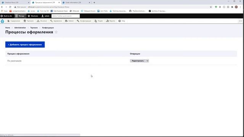This screenshot has width=244, height=137.
Task: Open the Form Api D8 bookmark
Action: click(x=43, y=11)
